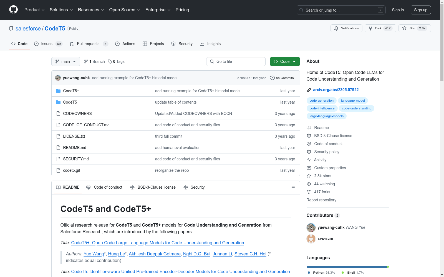This screenshot has width=444, height=277.
Task: Click the LICENSE.txt file icon
Action: point(58,136)
